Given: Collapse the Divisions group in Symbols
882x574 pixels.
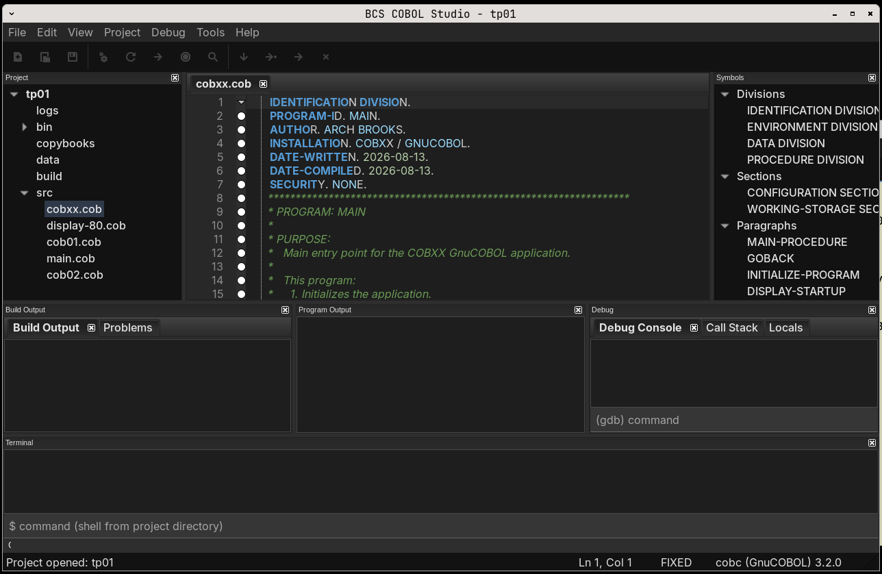Looking at the screenshot, I should point(725,95).
